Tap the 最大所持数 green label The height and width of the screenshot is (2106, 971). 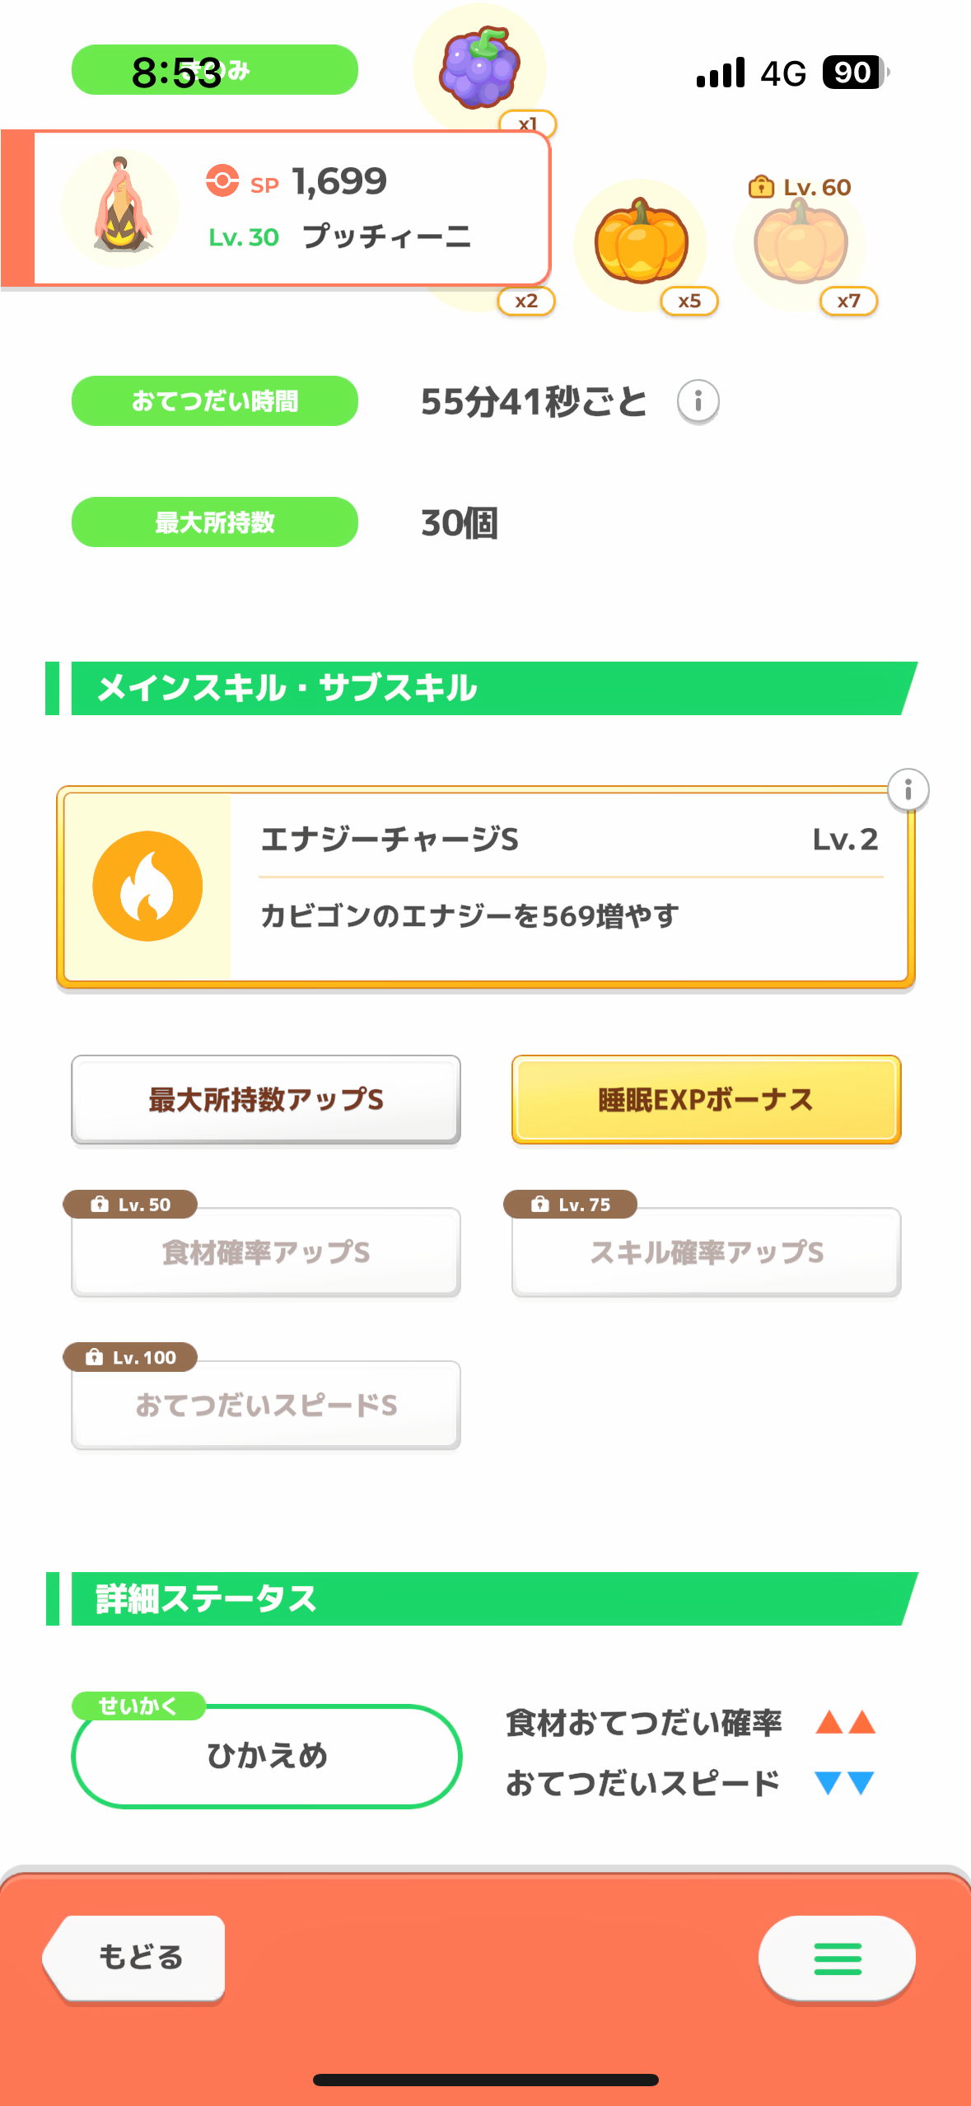click(x=214, y=522)
